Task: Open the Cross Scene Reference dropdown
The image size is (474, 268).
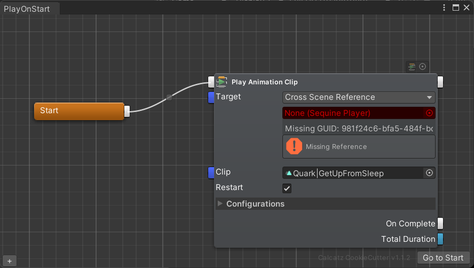Action: [x=358, y=97]
